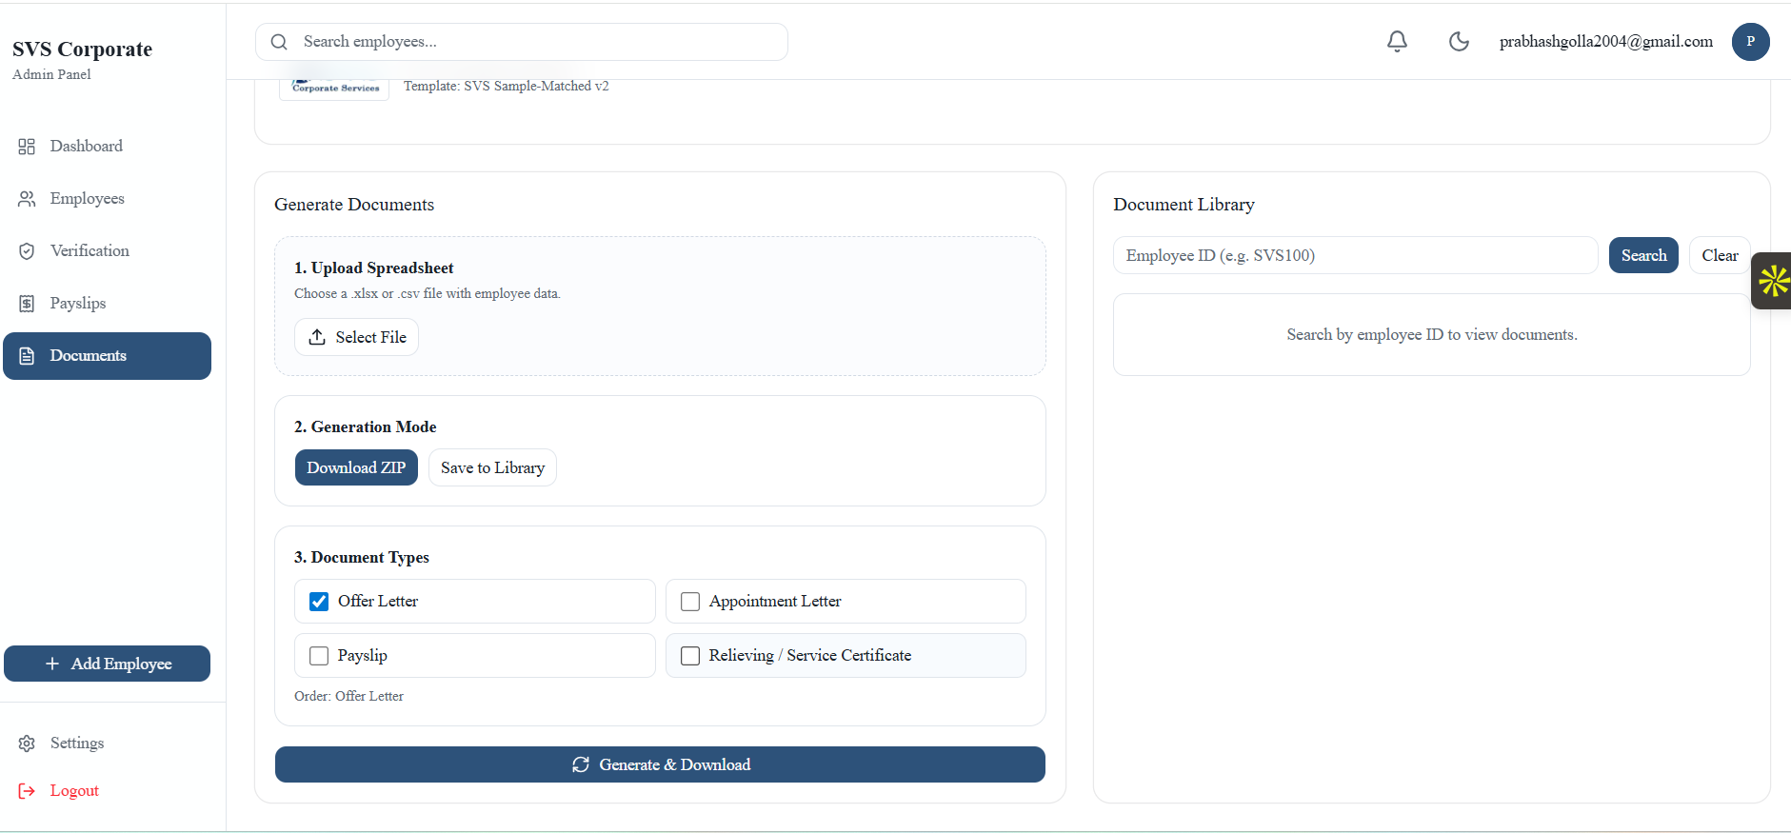Screen dimensions: 1791x833
Task: Click the Select File upload button
Action: click(x=356, y=337)
